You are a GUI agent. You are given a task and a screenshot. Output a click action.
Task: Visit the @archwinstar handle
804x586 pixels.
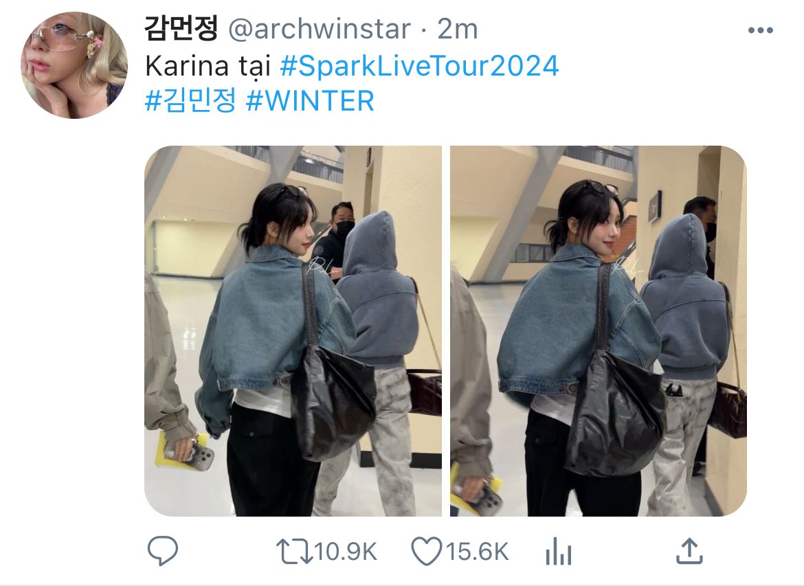[319, 29]
